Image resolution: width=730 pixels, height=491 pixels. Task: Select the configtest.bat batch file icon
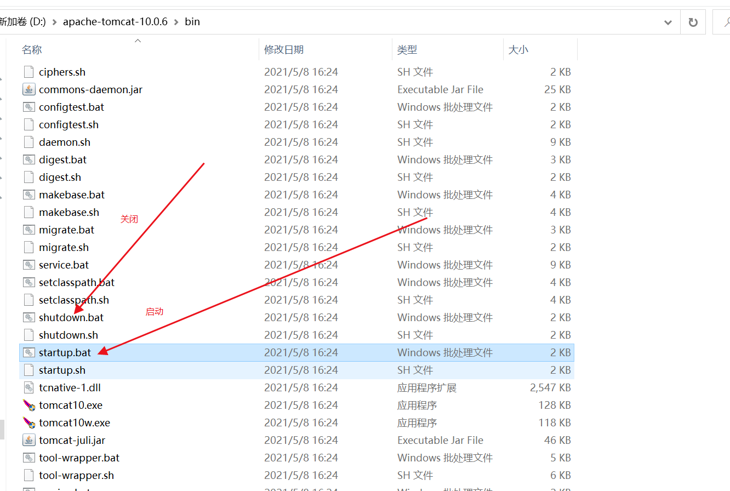click(x=29, y=107)
